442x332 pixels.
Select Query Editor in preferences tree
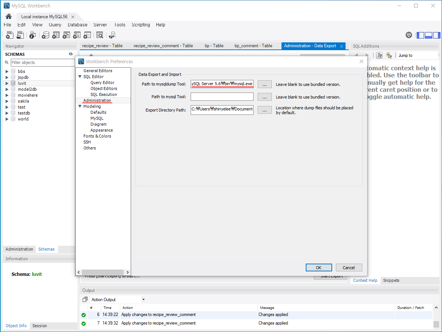point(102,83)
